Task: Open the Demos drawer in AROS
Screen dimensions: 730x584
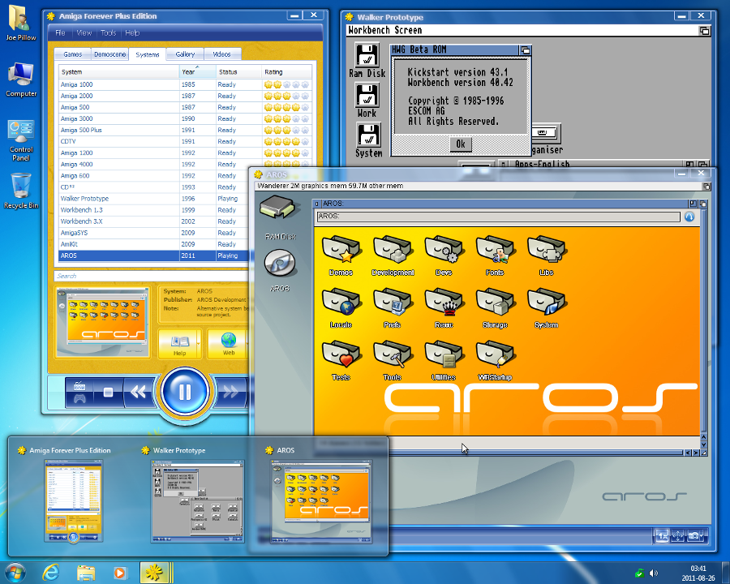Action: pyautogui.click(x=341, y=252)
